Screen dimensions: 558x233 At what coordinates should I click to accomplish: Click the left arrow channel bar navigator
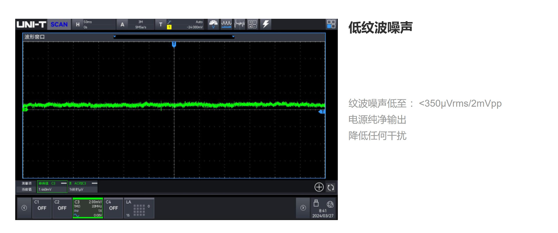24,208
